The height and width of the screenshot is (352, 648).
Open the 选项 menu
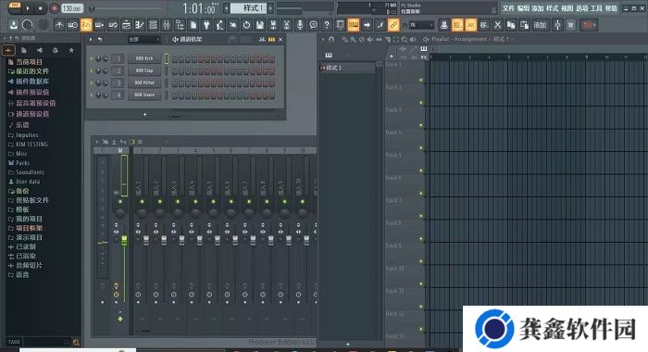pos(581,7)
